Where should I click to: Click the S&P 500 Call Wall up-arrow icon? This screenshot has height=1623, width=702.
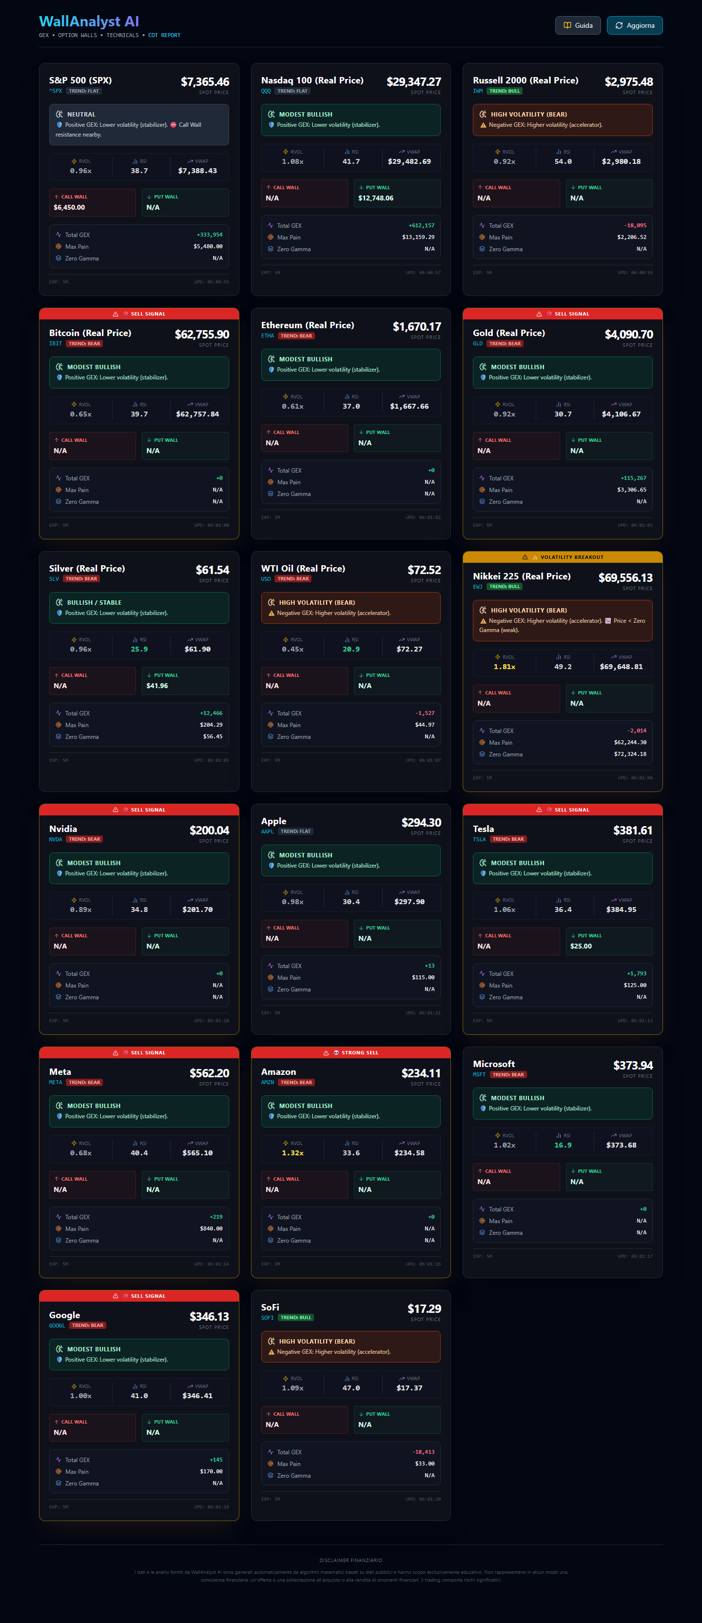tap(57, 197)
